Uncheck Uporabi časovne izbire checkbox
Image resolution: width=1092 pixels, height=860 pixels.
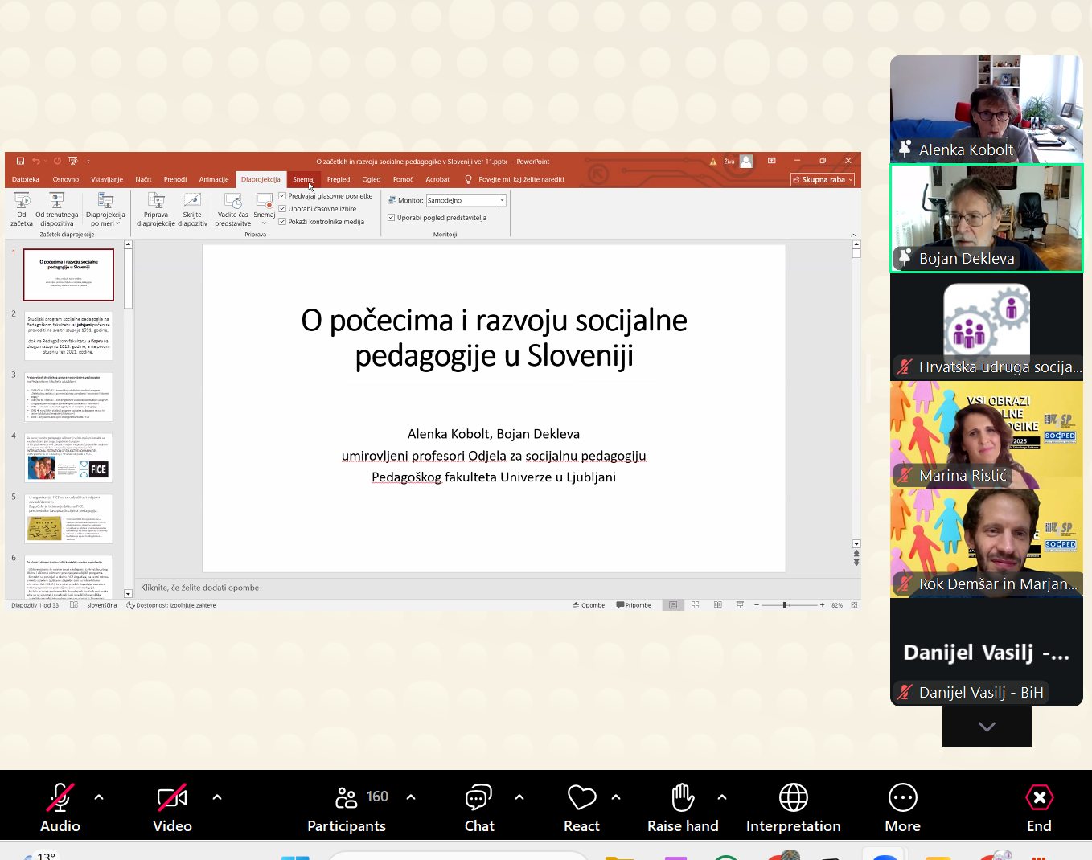283,209
